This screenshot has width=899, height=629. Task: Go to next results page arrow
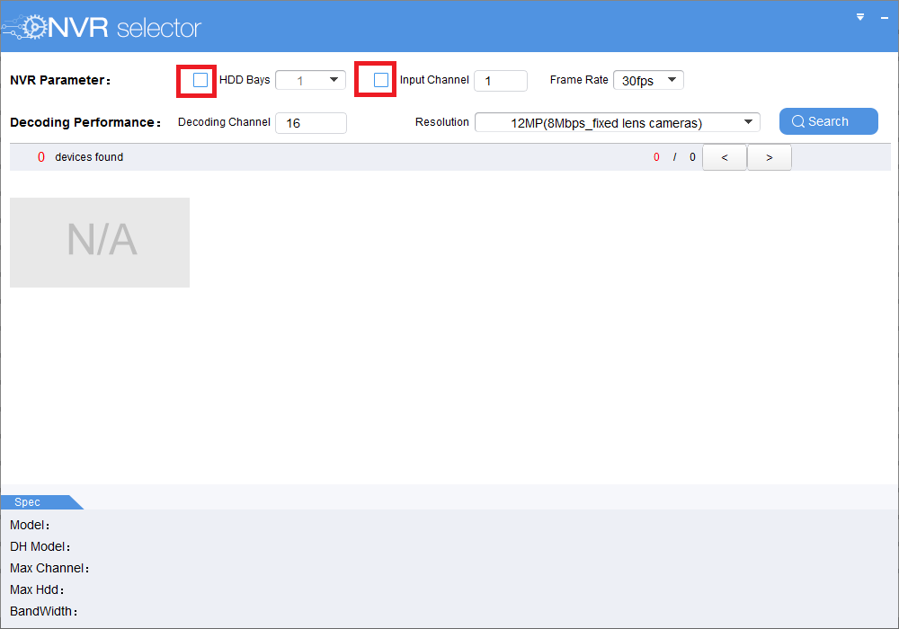pos(769,157)
